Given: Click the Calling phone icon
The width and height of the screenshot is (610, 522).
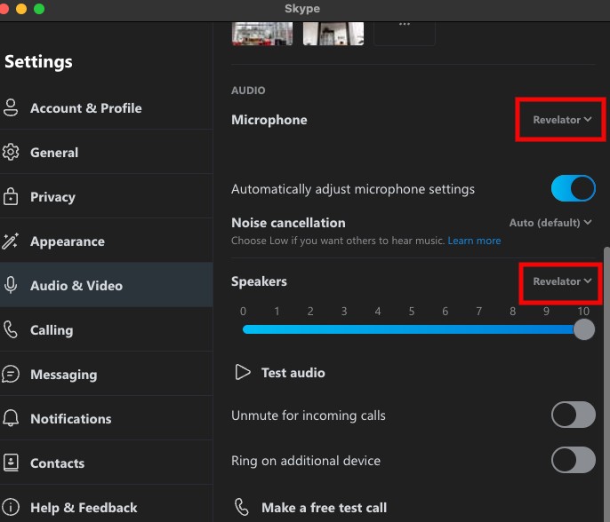Looking at the screenshot, I should point(11,329).
